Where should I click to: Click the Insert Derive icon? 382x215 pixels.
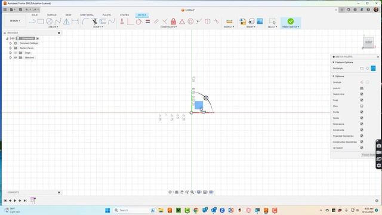(242, 21)
